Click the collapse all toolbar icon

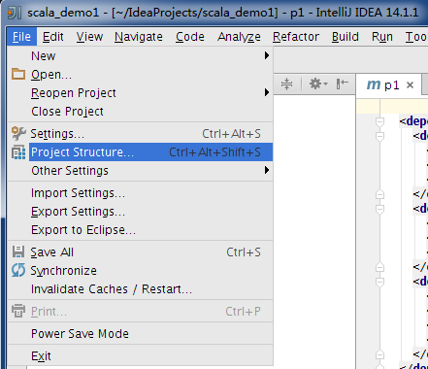pos(286,84)
